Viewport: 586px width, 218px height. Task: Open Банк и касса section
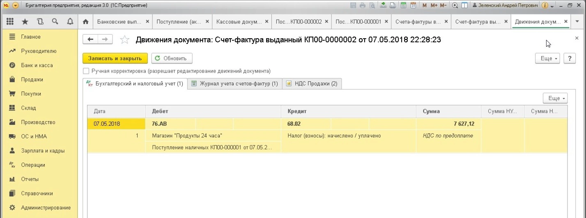37,65
